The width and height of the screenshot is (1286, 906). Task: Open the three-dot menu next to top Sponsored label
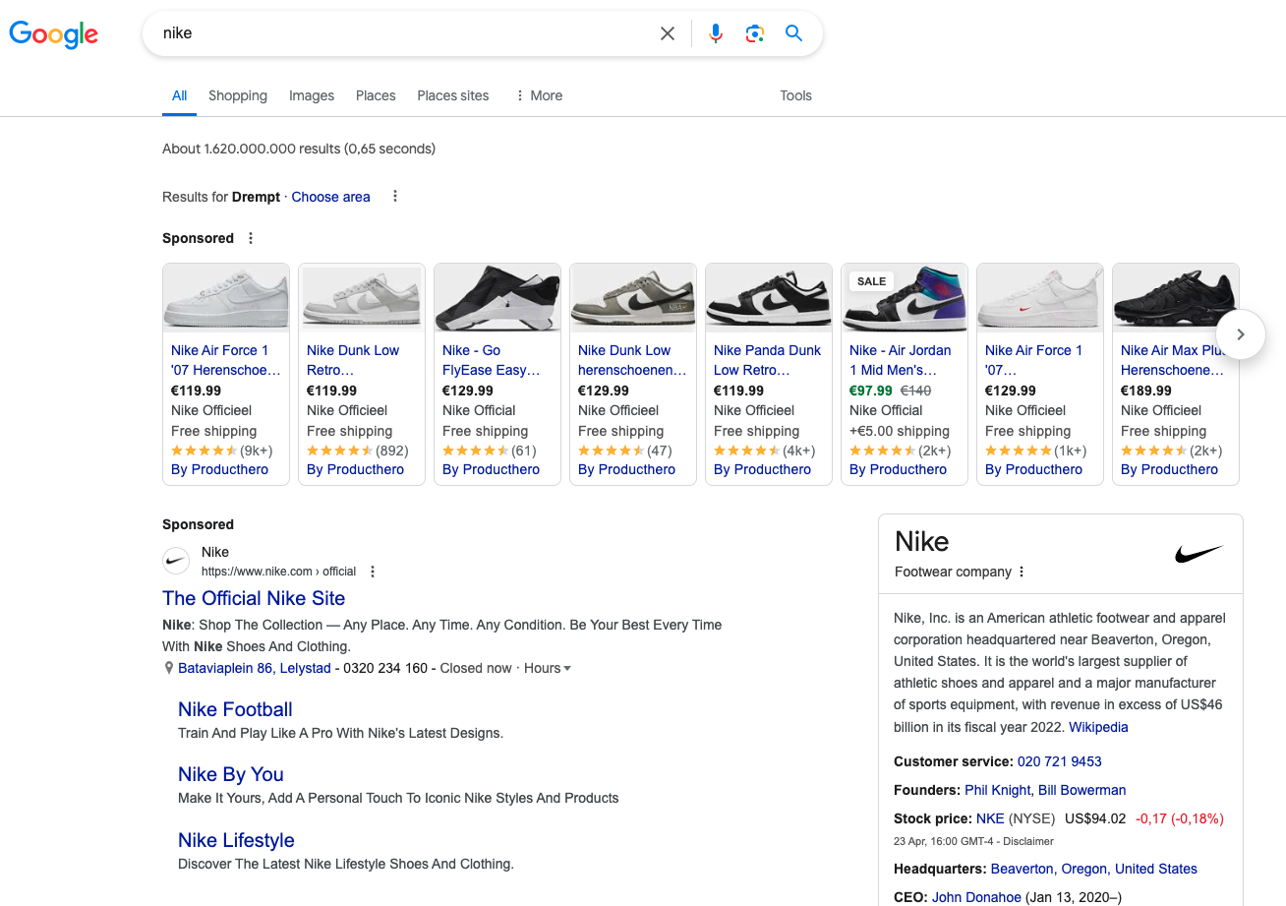(x=251, y=238)
